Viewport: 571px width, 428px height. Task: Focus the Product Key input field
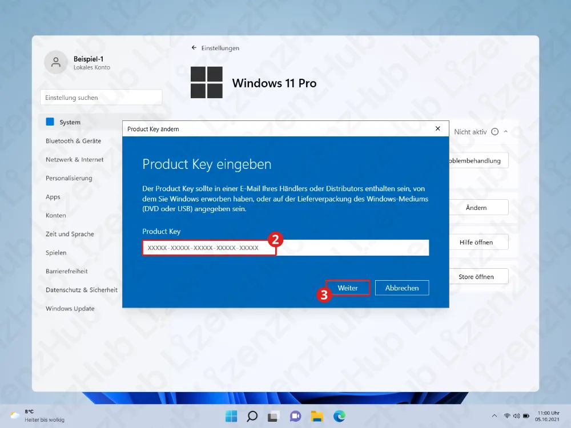285,248
